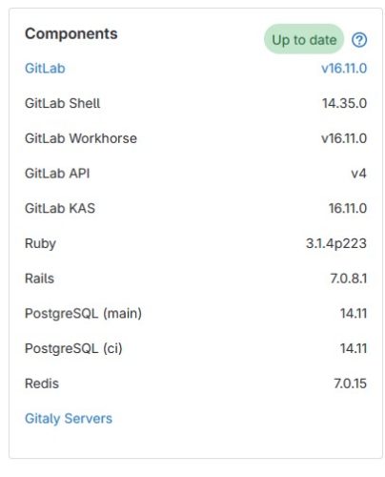Click the KAS version 16.11.0 value
The height and width of the screenshot is (477, 385).
pyautogui.click(x=348, y=208)
